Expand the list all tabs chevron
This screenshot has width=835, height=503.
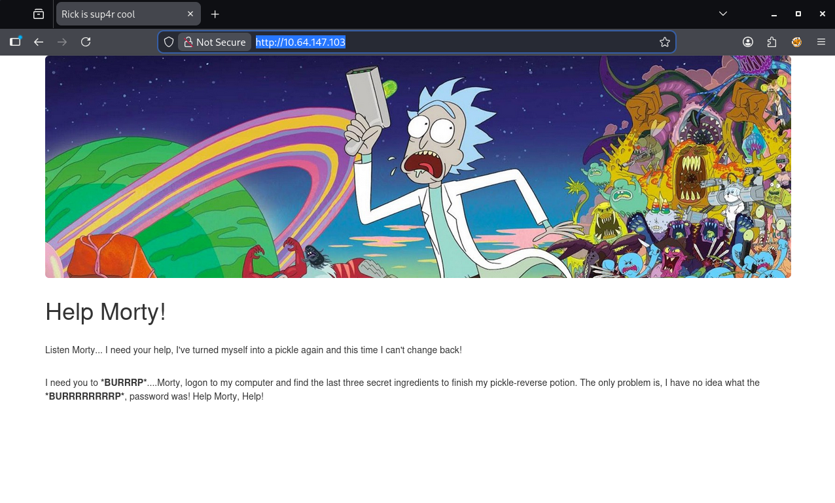[x=723, y=14]
